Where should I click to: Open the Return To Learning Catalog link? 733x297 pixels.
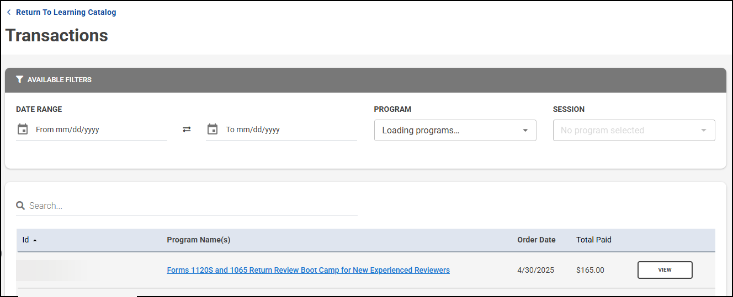66,12
